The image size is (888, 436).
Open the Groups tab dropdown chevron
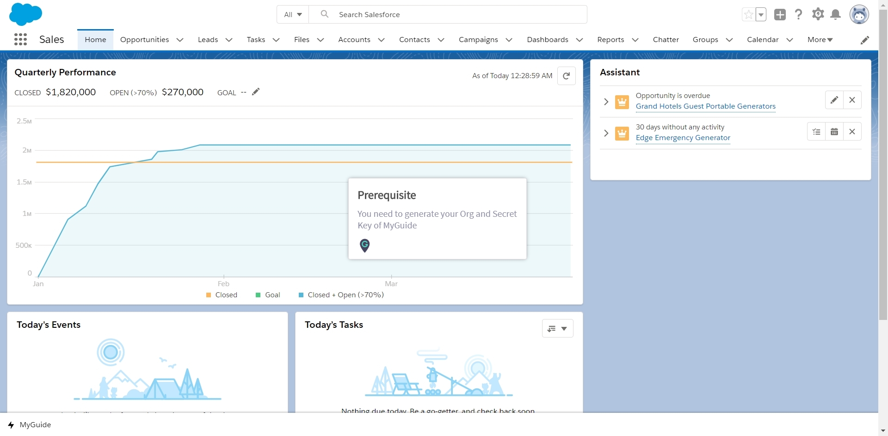[x=729, y=40]
